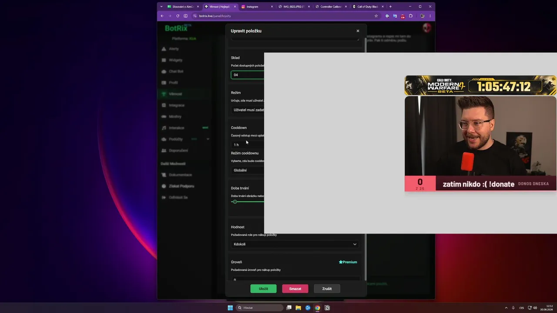Viewport: 557px width, 313px height.
Task: Click the taskbar Hledat search box
Action: click(x=260, y=308)
